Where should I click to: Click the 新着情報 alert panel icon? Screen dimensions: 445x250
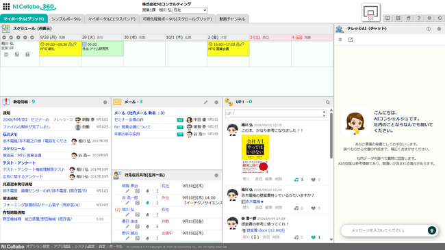coord(5,102)
